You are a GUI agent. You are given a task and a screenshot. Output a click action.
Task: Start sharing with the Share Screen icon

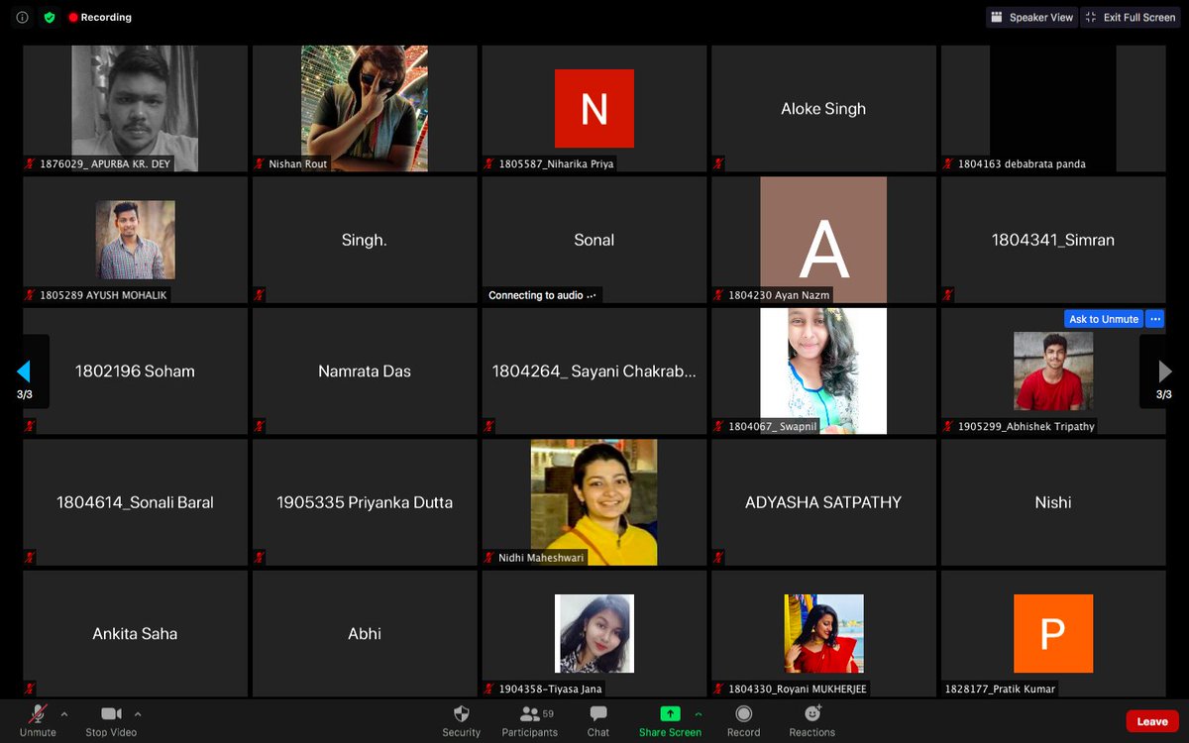click(x=670, y=714)
